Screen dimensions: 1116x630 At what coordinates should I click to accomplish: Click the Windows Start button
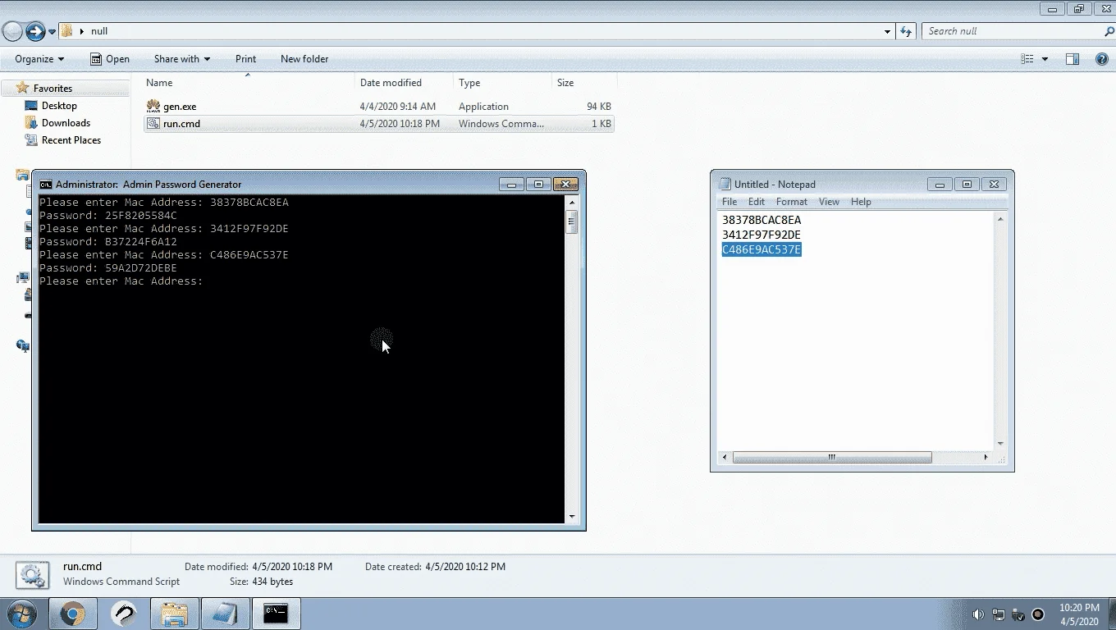click(22, 614)
